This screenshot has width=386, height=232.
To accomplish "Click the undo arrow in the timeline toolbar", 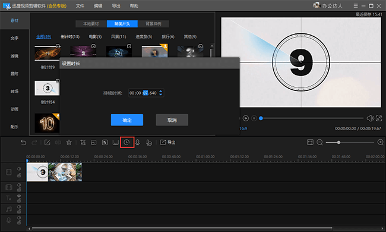I will 23,143.
